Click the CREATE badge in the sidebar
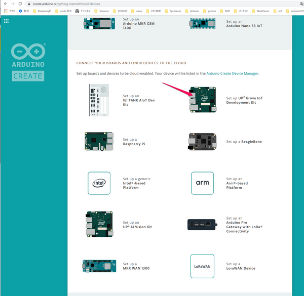 (28, 76)
